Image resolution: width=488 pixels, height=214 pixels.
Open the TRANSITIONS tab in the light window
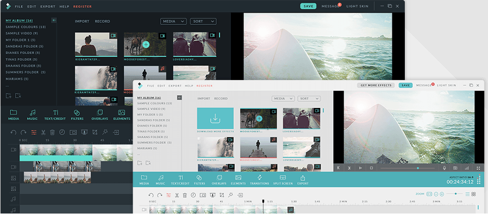pos(259,180)
